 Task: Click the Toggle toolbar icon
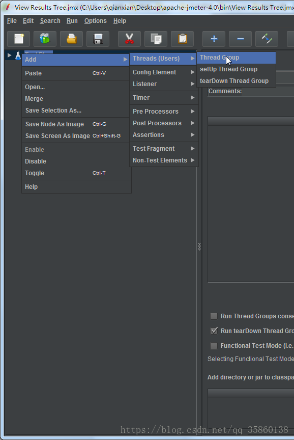click(x=267, y=39)
